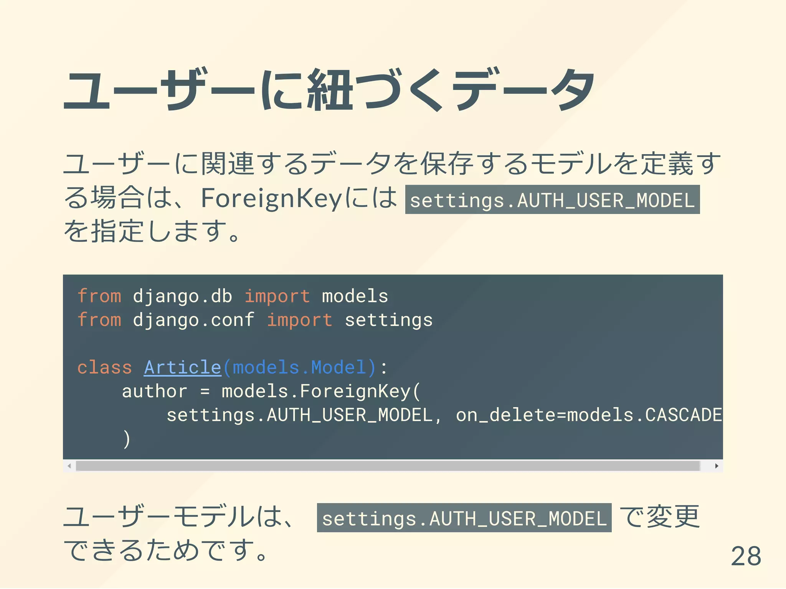Click the word ForeignKeyには in the paragraph

click(x=299, y=198)
